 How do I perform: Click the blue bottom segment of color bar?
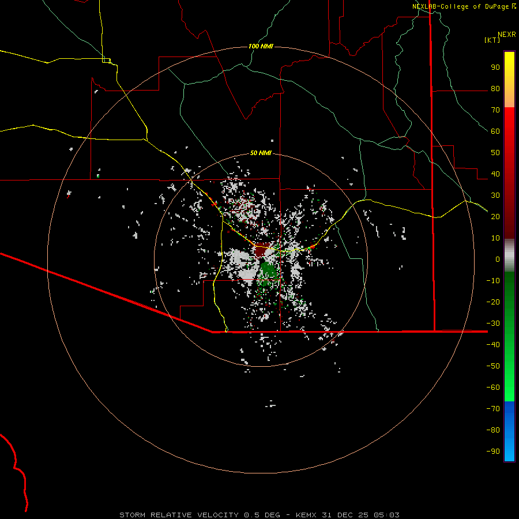tap(509, 431)
